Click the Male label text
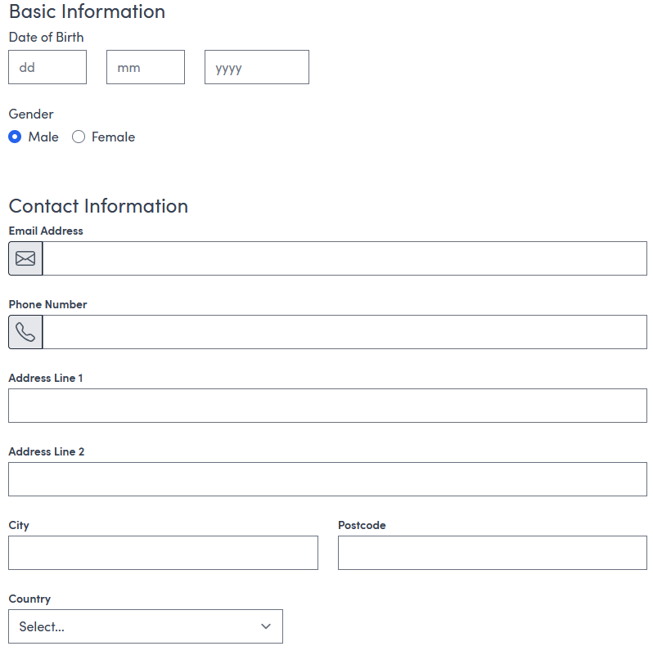Viewport: 653px width, 664px height. (x=43, y=137)
